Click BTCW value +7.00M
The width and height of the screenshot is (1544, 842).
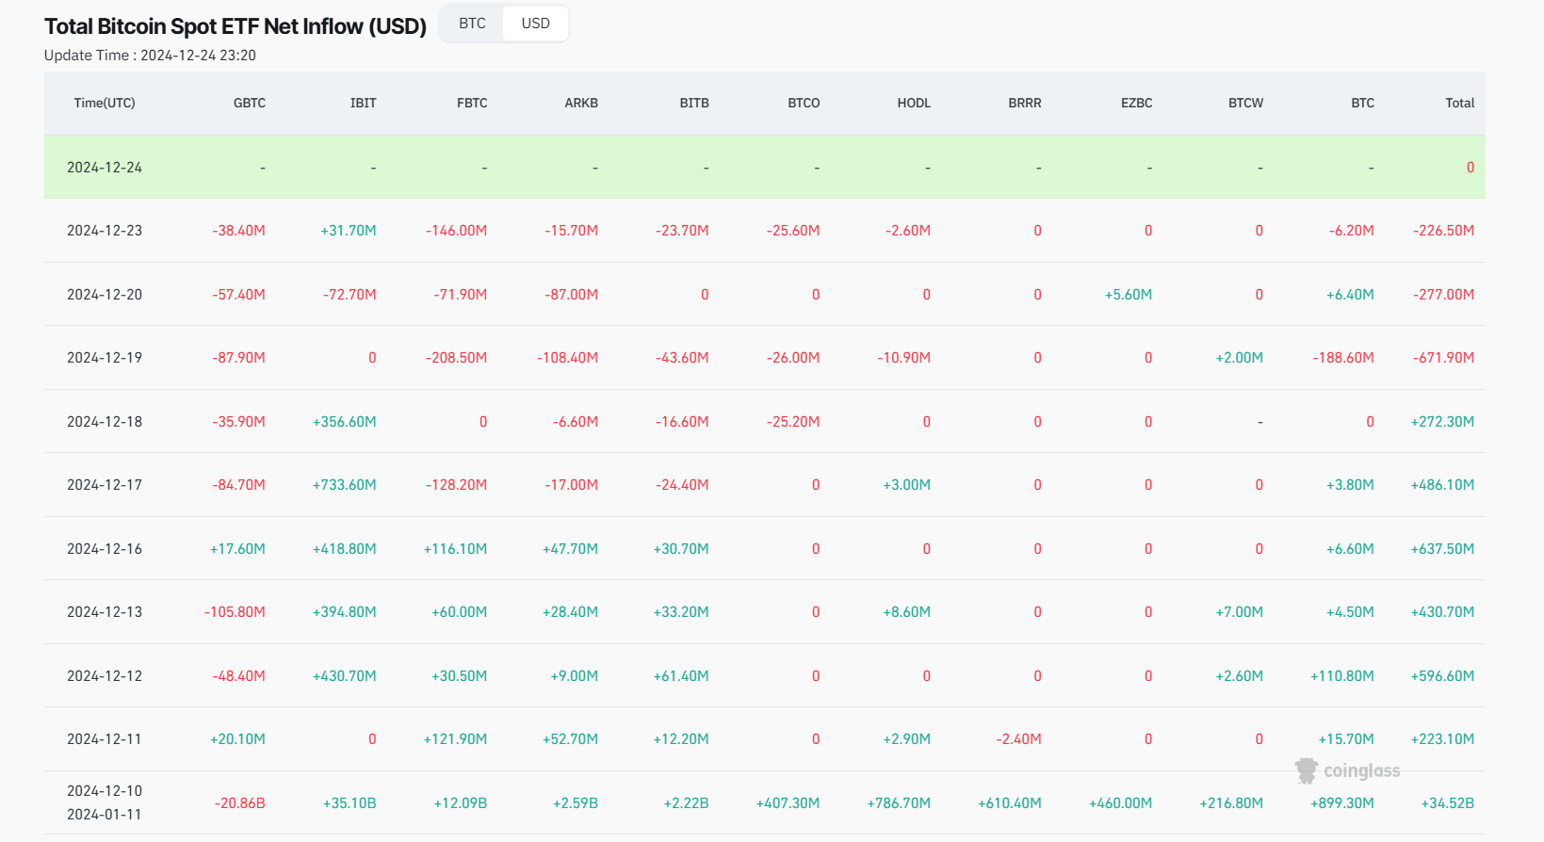[1240, 612]
